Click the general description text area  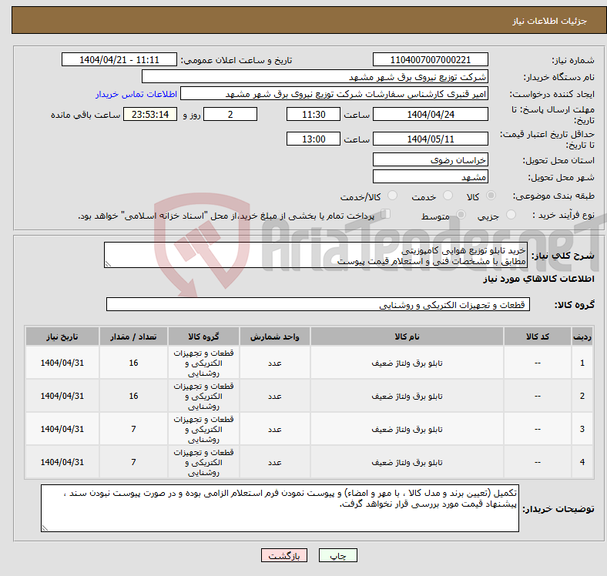coord(316,255)
